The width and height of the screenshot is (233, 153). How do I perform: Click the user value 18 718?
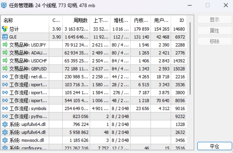tap(163, 77)
